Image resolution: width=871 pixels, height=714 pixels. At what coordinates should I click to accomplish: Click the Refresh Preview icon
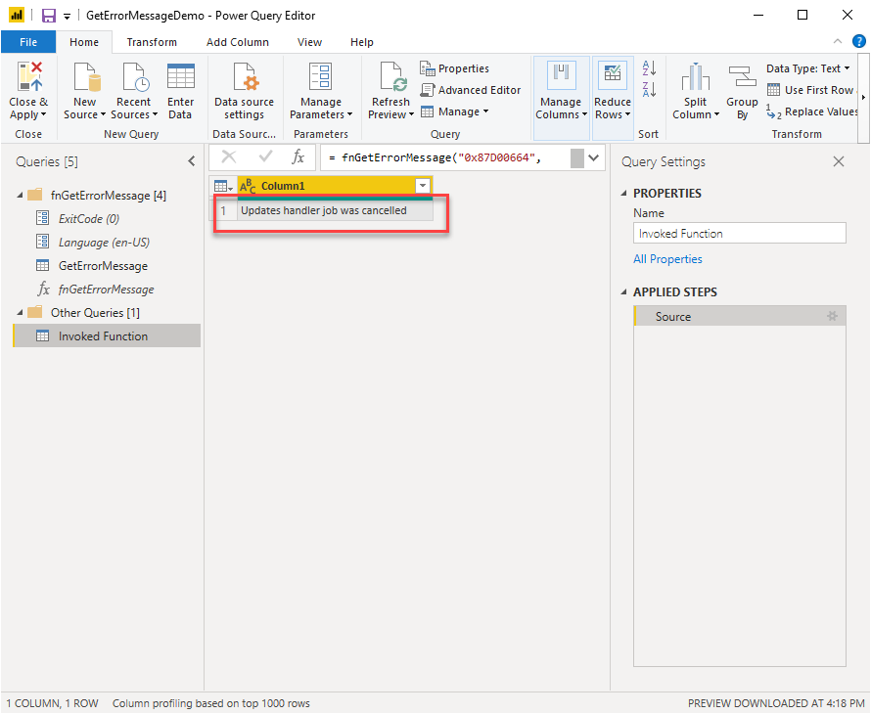pyautogui.click(x=392, y=76)
